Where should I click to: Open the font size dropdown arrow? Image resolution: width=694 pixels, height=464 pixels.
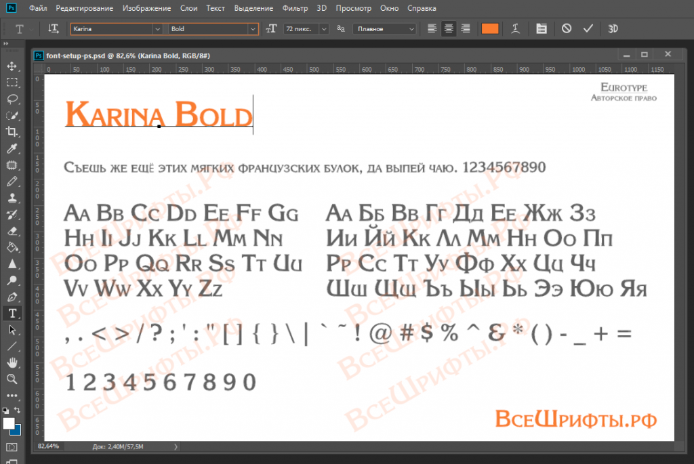(324, 29)
